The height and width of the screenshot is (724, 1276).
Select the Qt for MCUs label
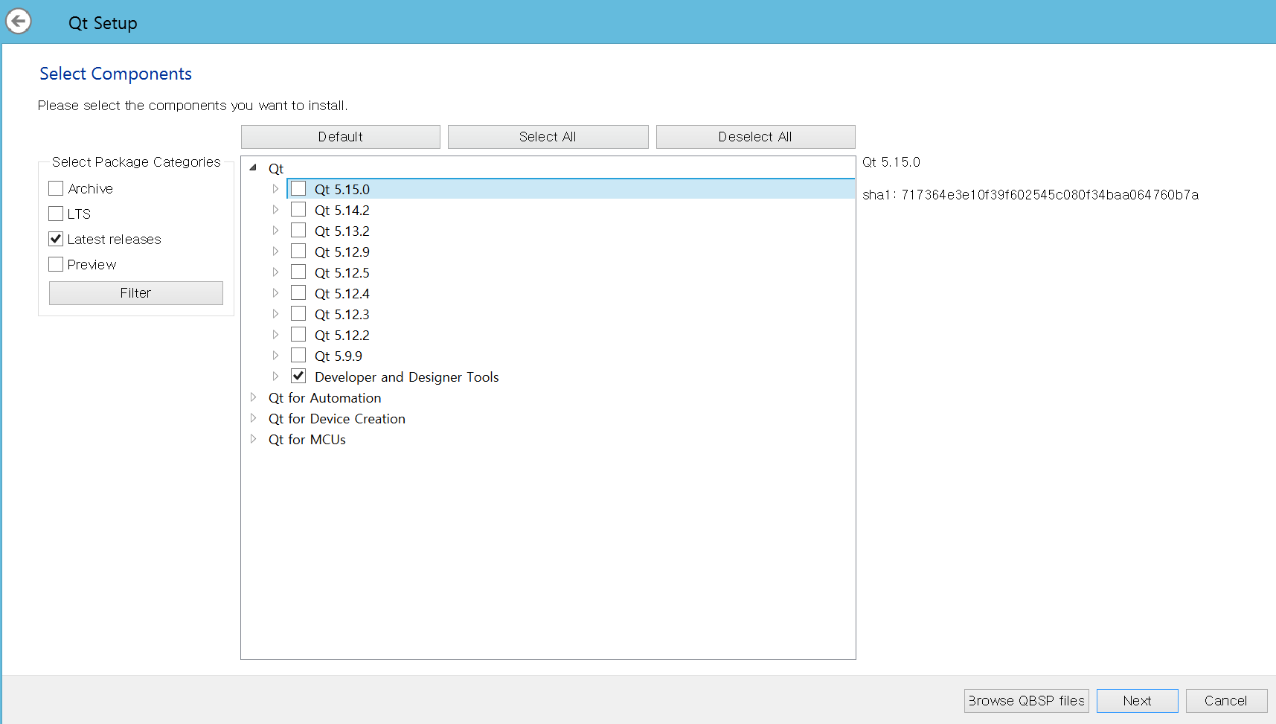(307, 440)
